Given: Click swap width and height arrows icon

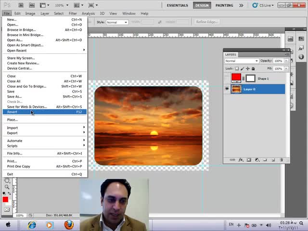Looking at the screenshot, I should click(x=160, y=22).
